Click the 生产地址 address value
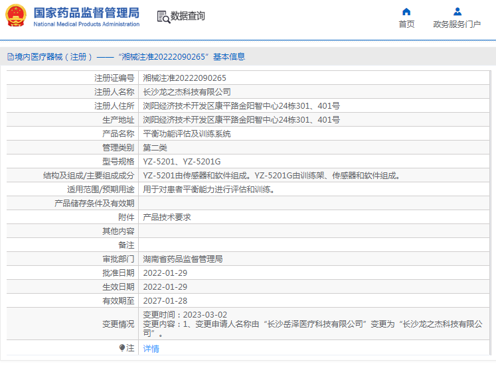 tap(241, 120)
